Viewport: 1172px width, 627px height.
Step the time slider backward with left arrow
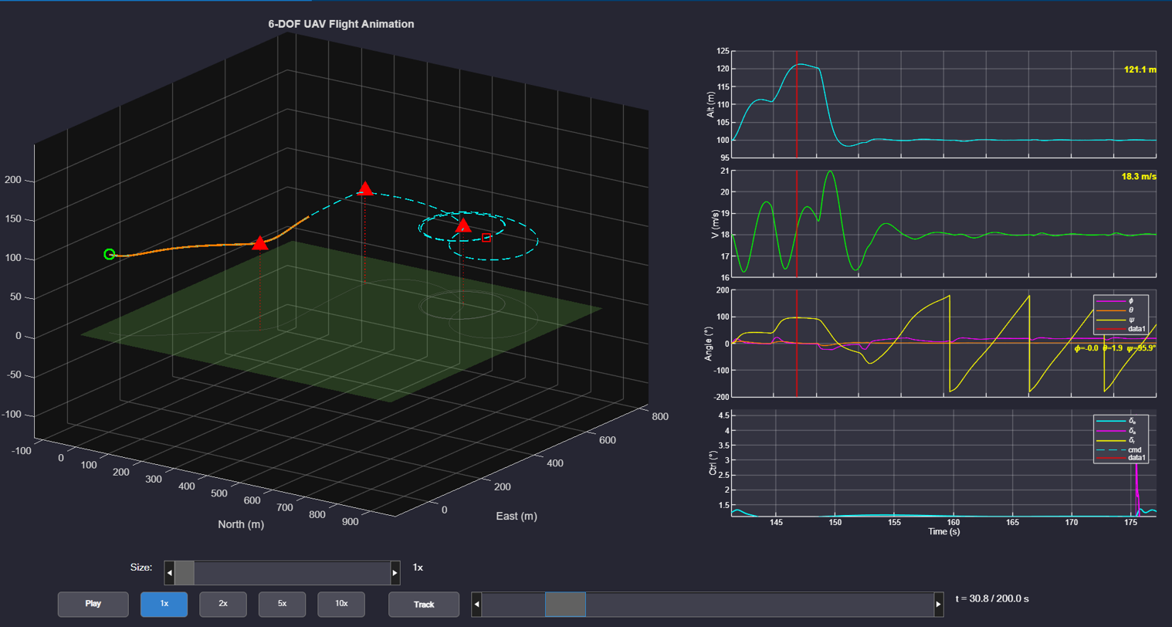click(x=476, y=605)
